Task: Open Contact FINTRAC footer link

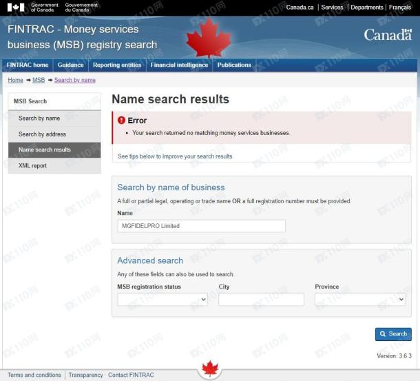Action: (131, 375)
